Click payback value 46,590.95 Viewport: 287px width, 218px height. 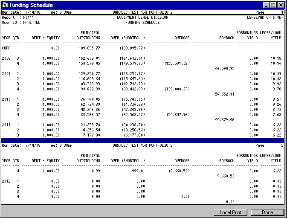point(225,69)
